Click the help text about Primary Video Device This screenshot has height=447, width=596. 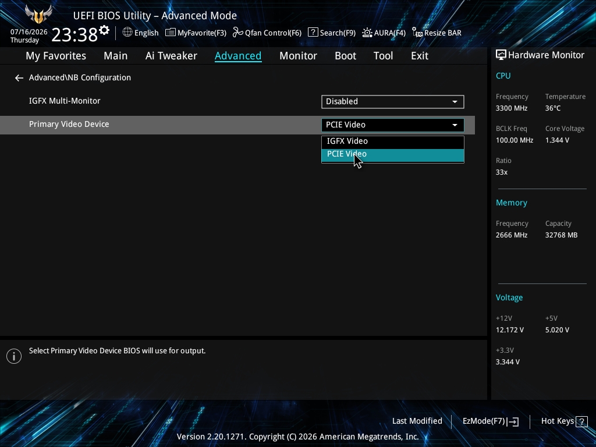pos(117,351)
